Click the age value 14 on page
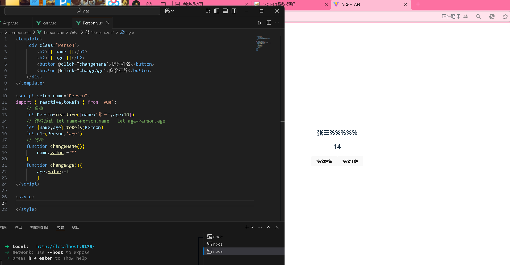 coord(337,147)
